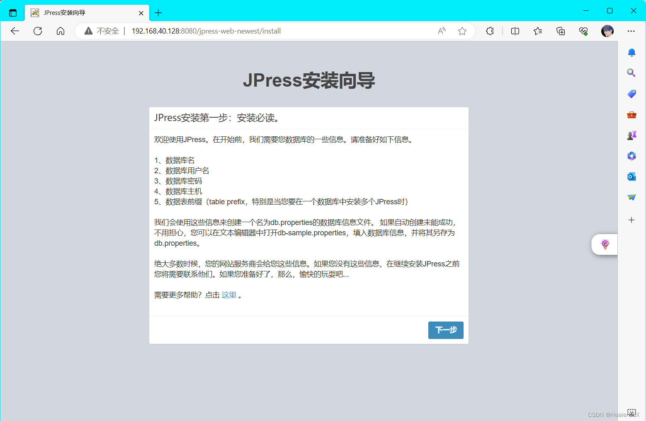
Task: Open Collections icon
Action: coord(561,31)
